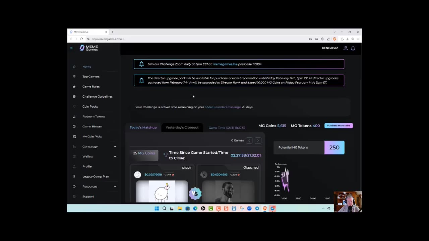The height and width of the screenshot is (241, 429).
Task: Click the Gigachad coin avatar icon
Action: click(204, 175)
